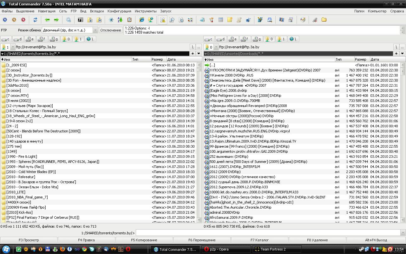Open the transfer mode dropdown
Viewport: 406px width, 254px height.
click(x=95, y=30)
